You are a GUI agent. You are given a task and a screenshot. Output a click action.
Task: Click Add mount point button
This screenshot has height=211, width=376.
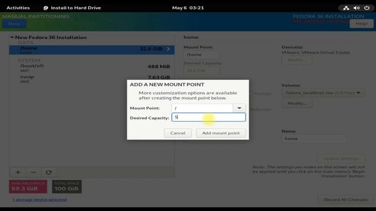tap(221, 133)
